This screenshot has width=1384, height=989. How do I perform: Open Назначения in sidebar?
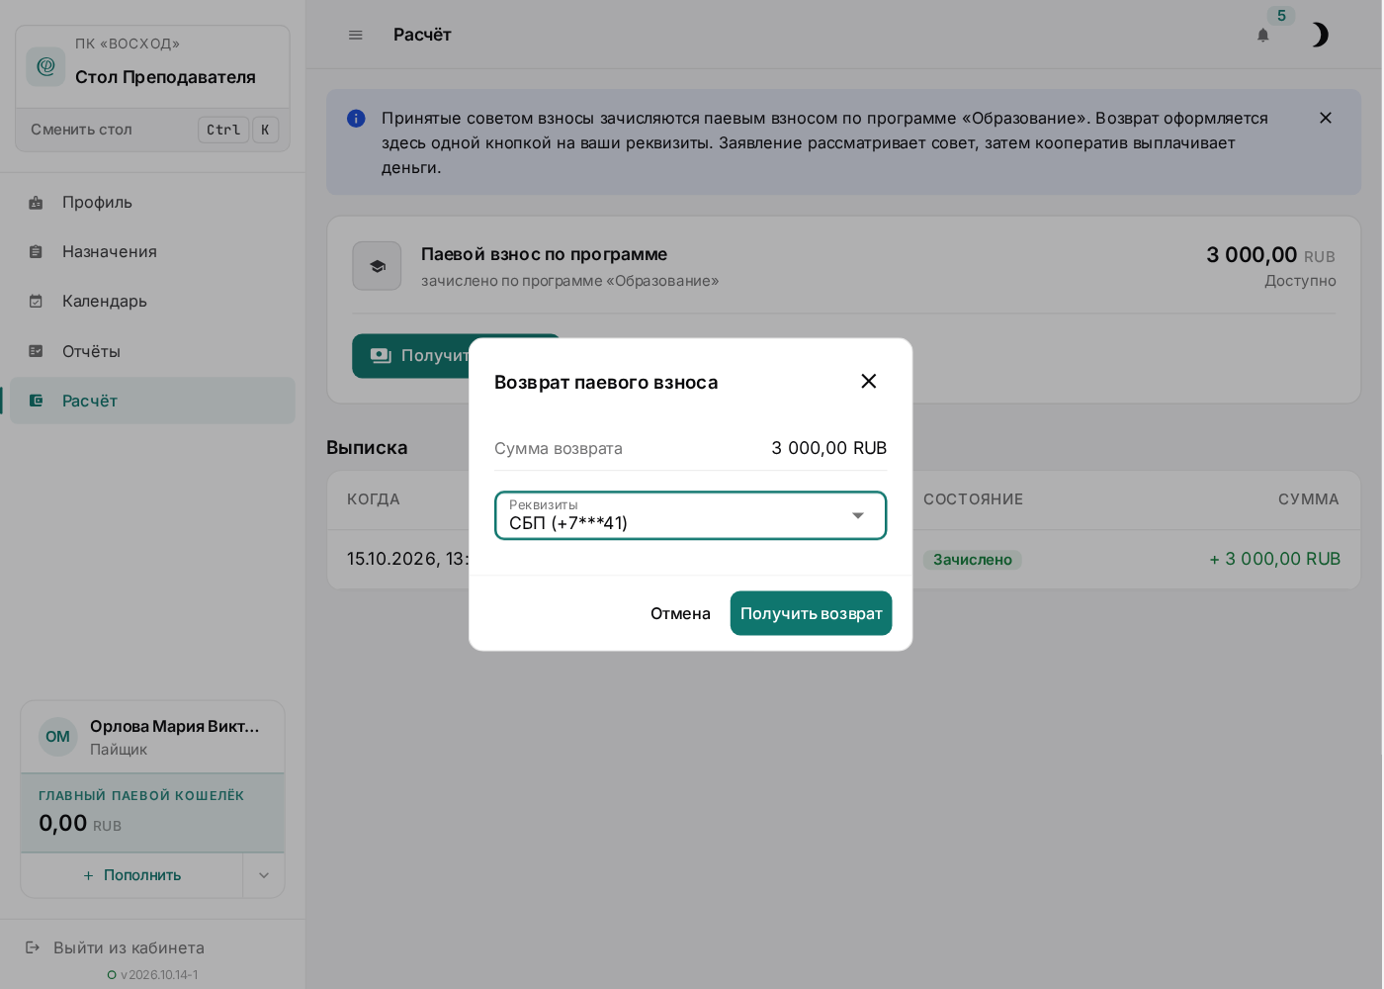[x=152, y=251]
